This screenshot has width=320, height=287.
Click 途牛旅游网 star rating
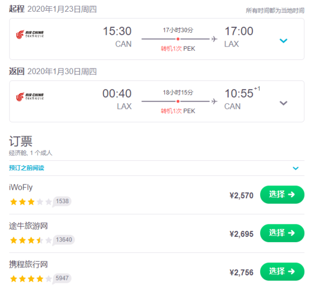(31, 240)
